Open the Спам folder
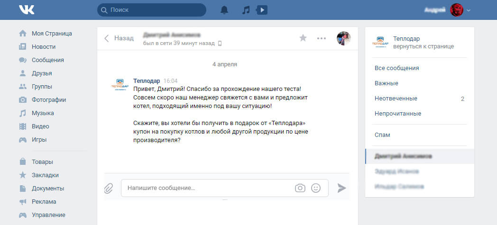The height and width of the screenshot is (225, 497). point(382,135)
